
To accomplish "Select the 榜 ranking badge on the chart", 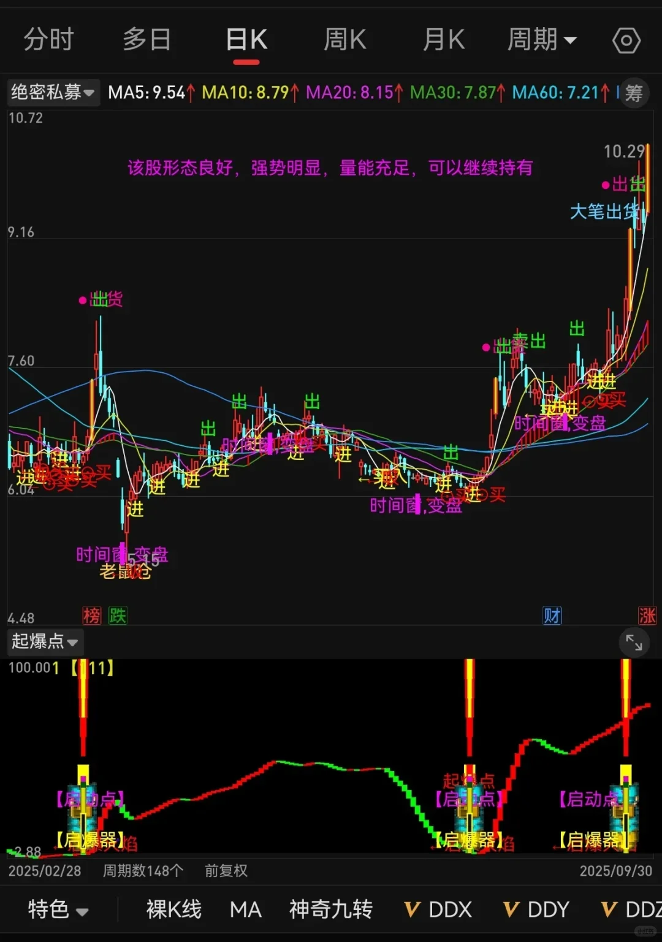I will [x=91, y=616].
